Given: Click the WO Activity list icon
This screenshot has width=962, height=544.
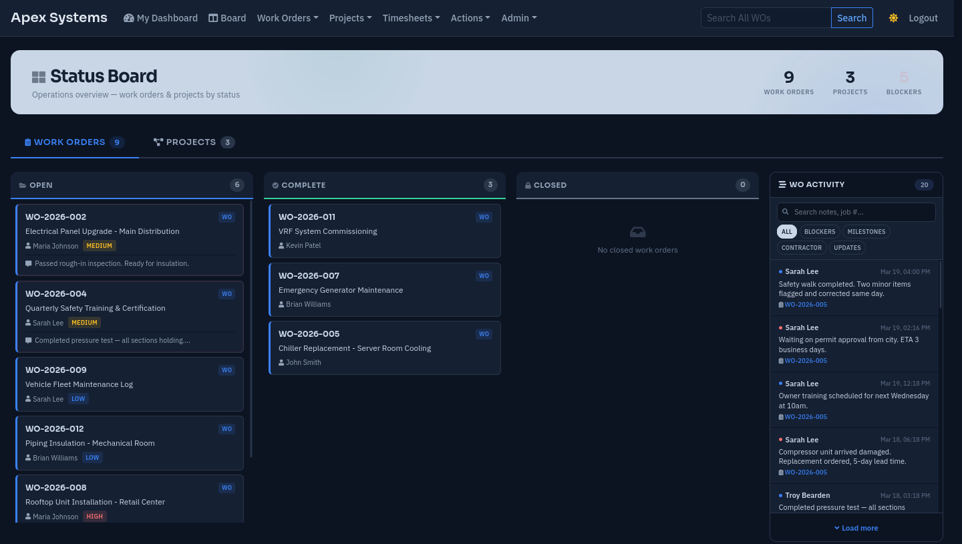Looking at the screenshot, I should [782, 185].
